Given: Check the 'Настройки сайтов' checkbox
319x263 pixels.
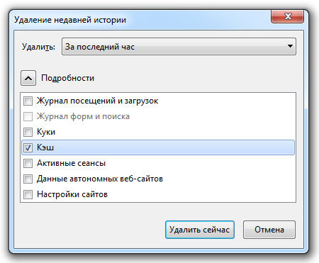Looking at the screenshot, I should (28, 194).
